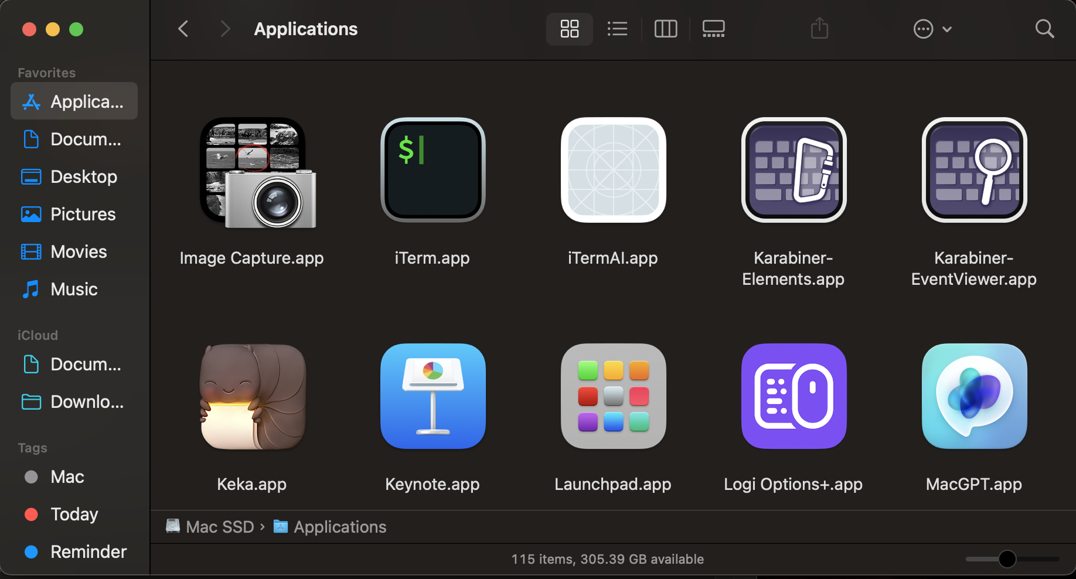Open Movies in the sidebar
1076x579 pixels.
pyautogui.click(x=74, y=251)
